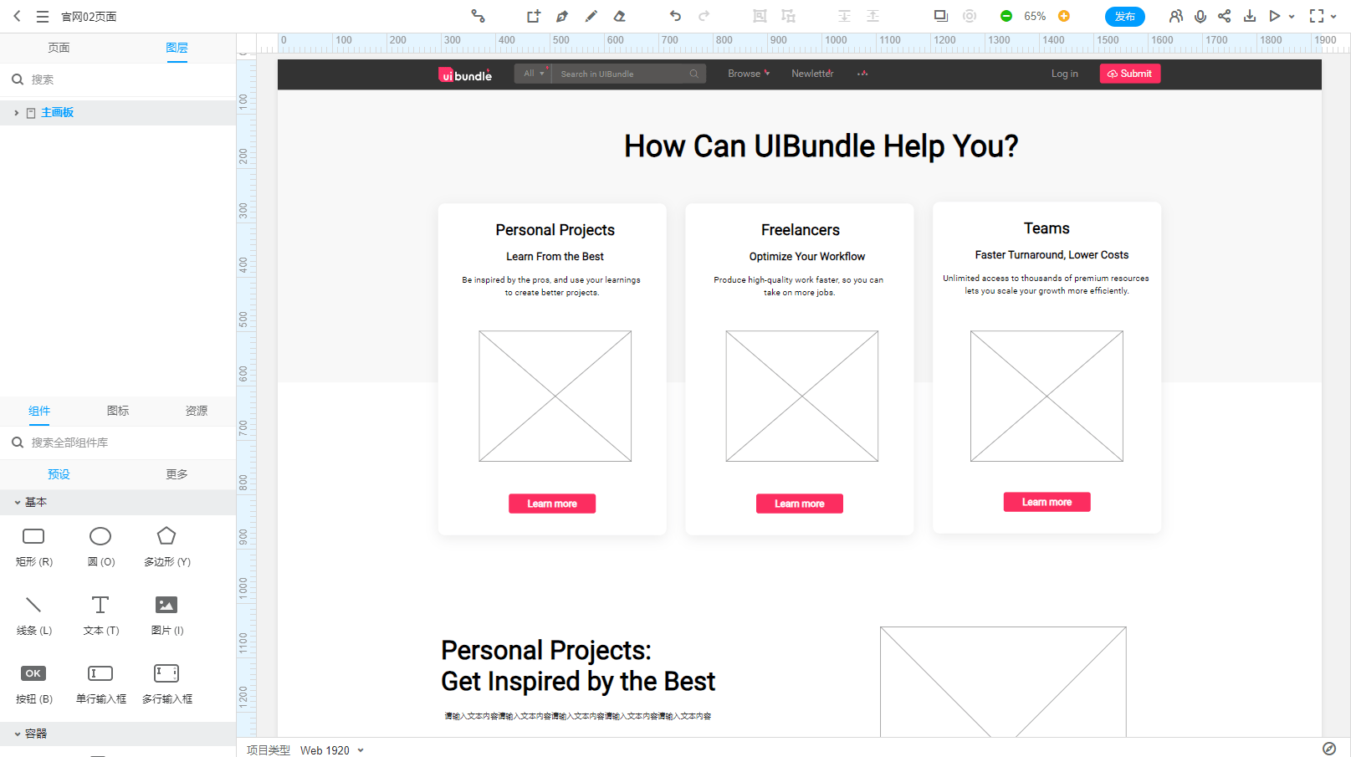Open the collaborators icon

tap(1175, 16)
